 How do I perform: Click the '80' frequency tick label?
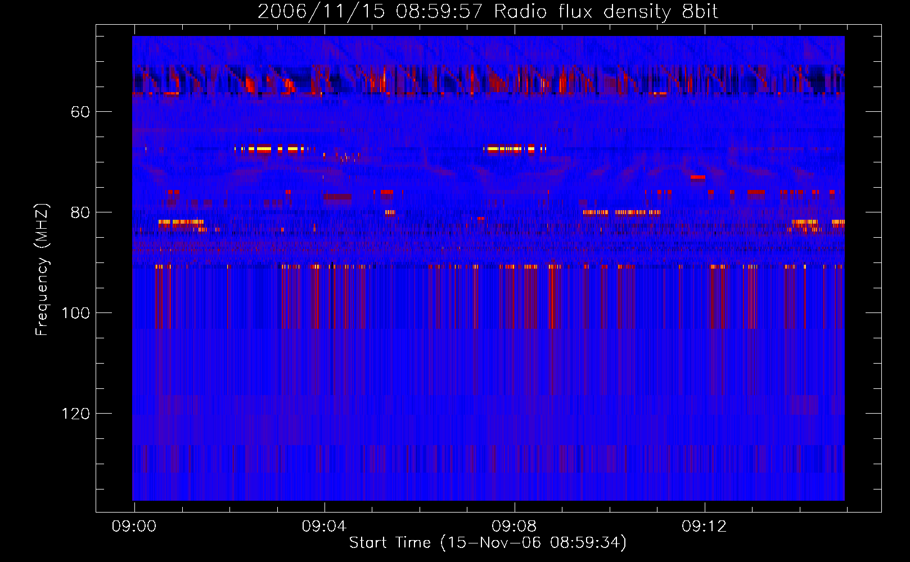click(x=80, y=212)
